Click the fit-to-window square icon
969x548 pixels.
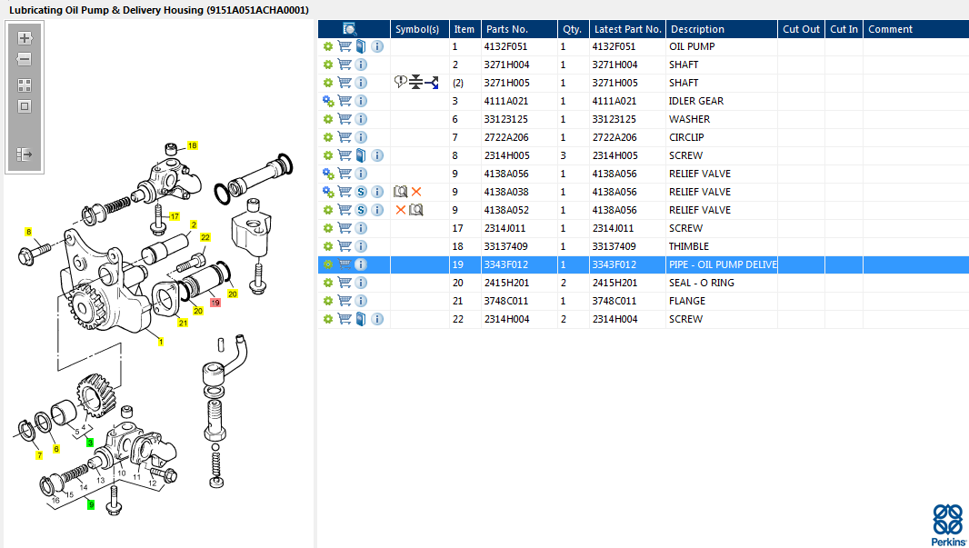(x=25, y=106)
